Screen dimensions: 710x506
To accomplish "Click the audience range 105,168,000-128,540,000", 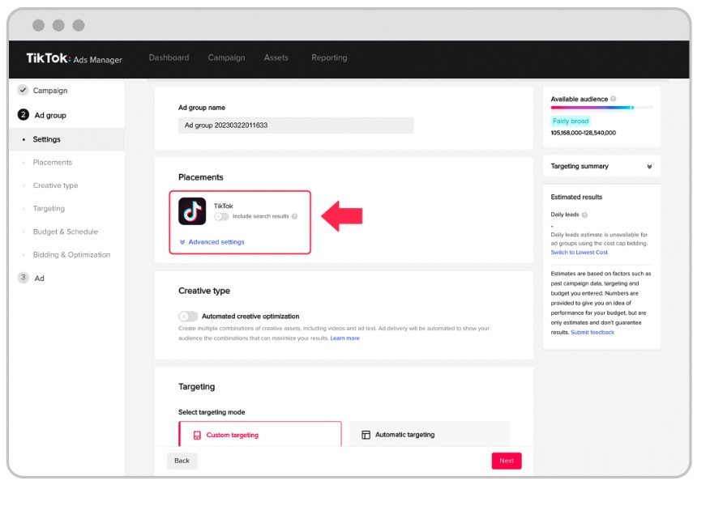I will pyautogui.click(x=584, y=133).
